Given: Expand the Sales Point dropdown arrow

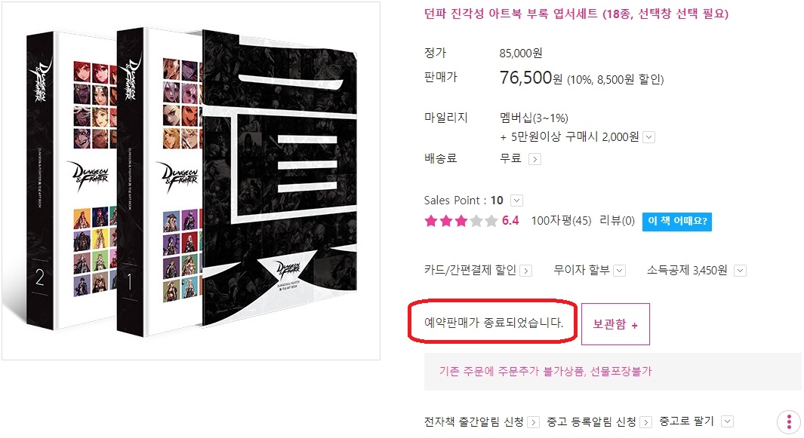Looking at the screenshot, I should (517, 201).
